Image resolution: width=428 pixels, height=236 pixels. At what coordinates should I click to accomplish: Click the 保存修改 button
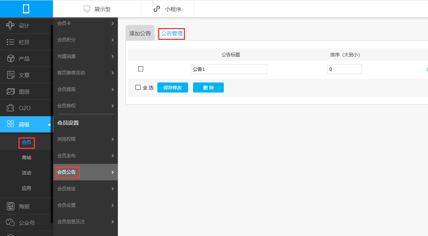(172, 87)
